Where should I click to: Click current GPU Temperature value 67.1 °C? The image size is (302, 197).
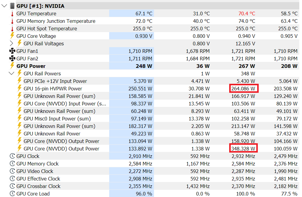[x=144, y=14]
